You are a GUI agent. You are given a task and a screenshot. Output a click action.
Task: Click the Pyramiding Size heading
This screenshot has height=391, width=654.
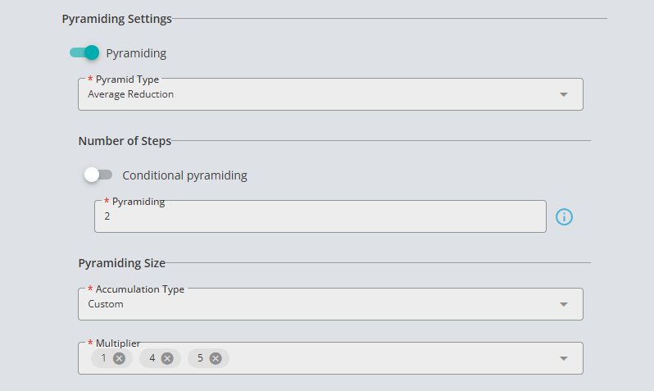(x=122, y=263)
